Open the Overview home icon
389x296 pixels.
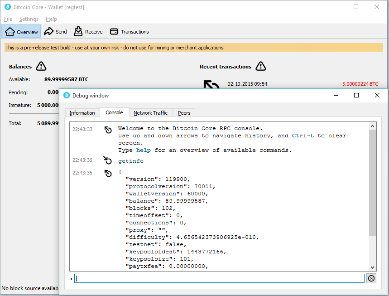pyautogui.click(x=10, y=32)
